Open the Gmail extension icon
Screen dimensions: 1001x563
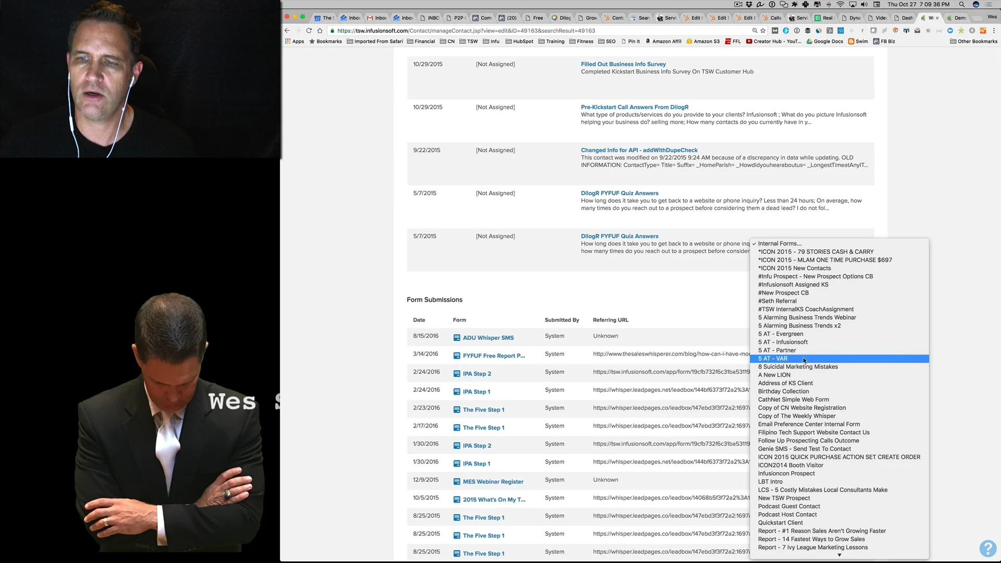click(917, 31)
